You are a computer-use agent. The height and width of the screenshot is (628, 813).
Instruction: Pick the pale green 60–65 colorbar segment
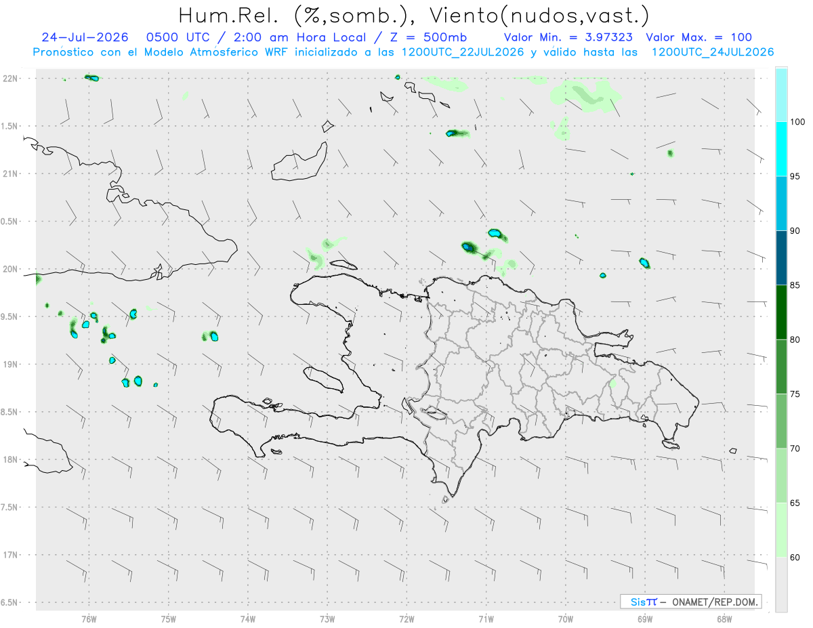781,530
